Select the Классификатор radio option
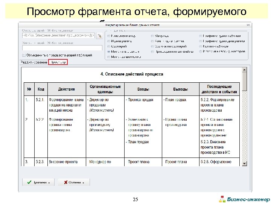The width and height of the screenshot is (271, 203). click(109, 36)
